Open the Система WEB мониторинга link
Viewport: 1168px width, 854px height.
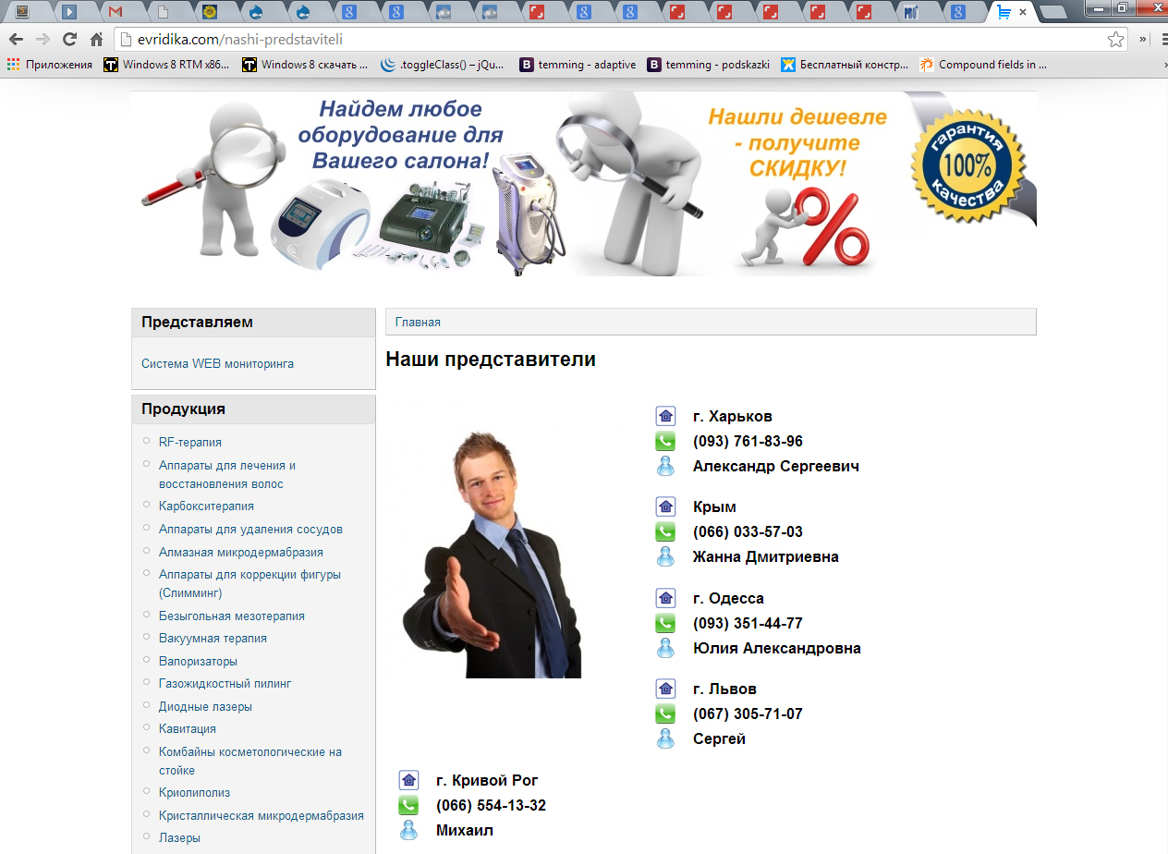217,363
